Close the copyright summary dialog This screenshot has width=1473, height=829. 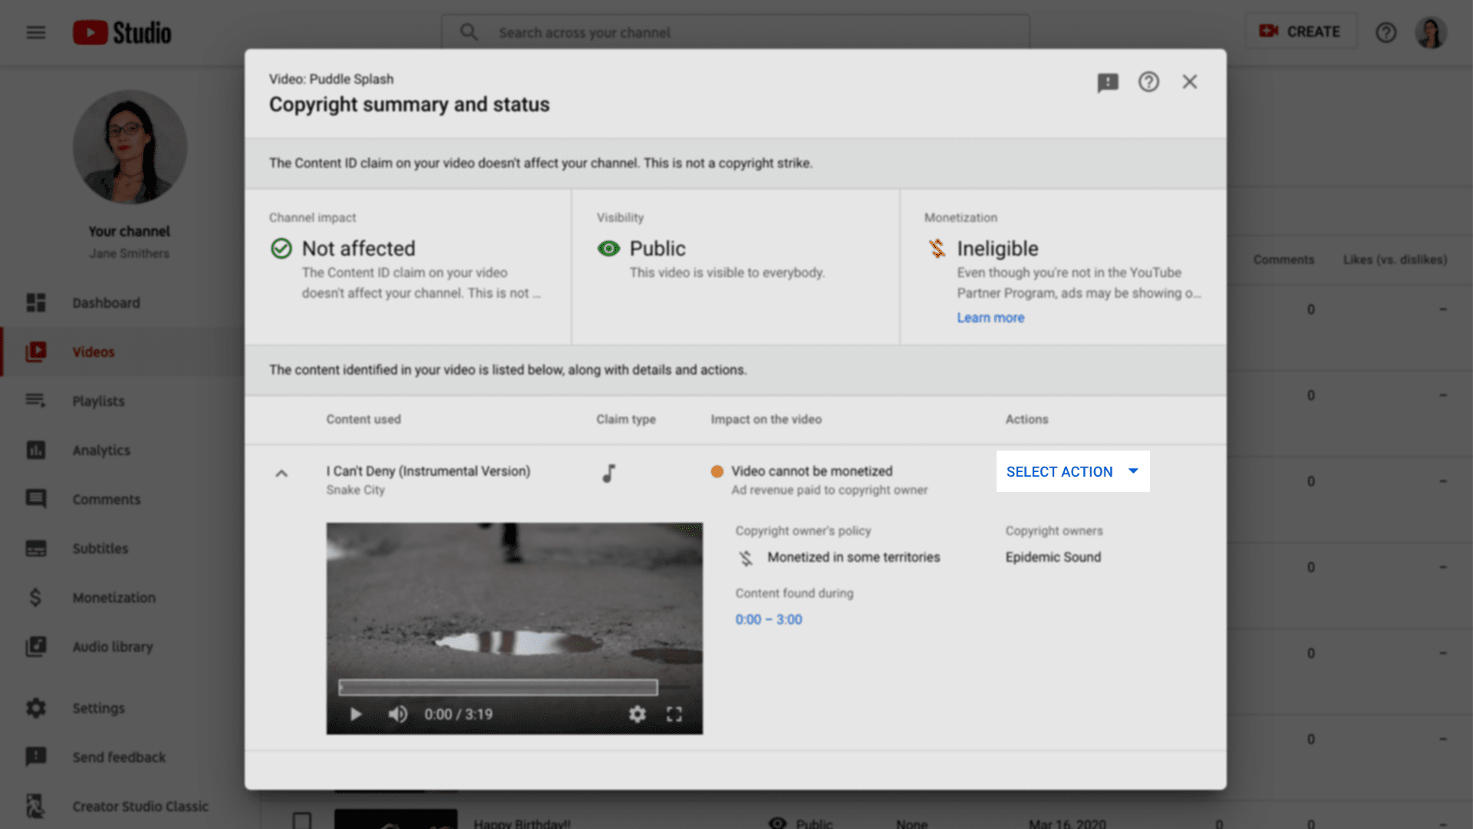(1190, 82)
